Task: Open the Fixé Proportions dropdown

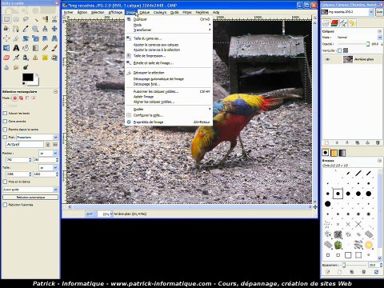Action: point(37,137)
